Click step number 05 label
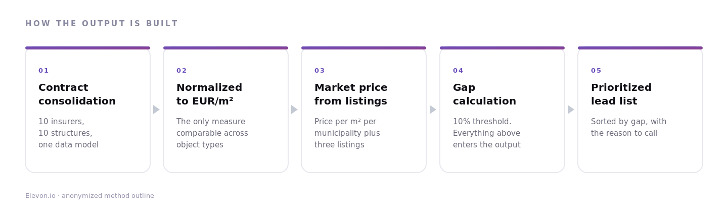Viewport: 728px width, 212px height. click(x=596, y=71)
